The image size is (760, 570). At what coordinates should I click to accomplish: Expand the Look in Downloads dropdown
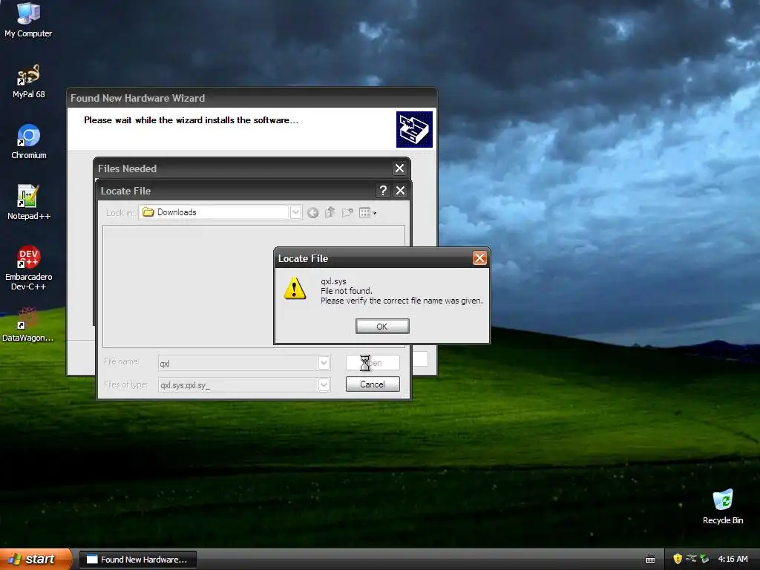[295, 212]
